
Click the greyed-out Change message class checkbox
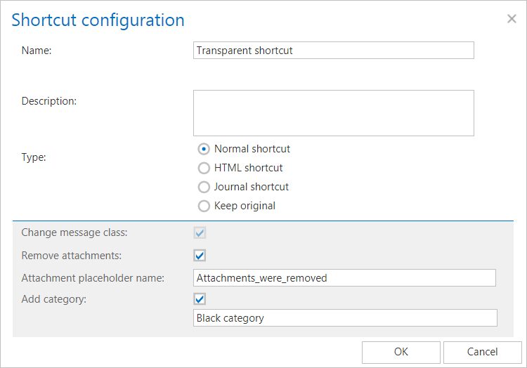(200, 232)
